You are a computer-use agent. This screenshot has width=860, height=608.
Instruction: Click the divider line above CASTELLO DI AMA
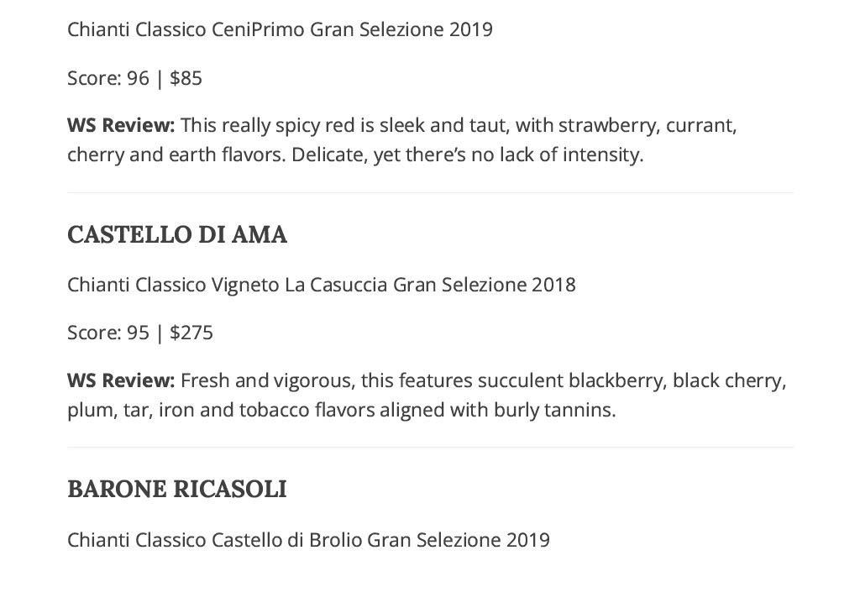coord(431,192)
